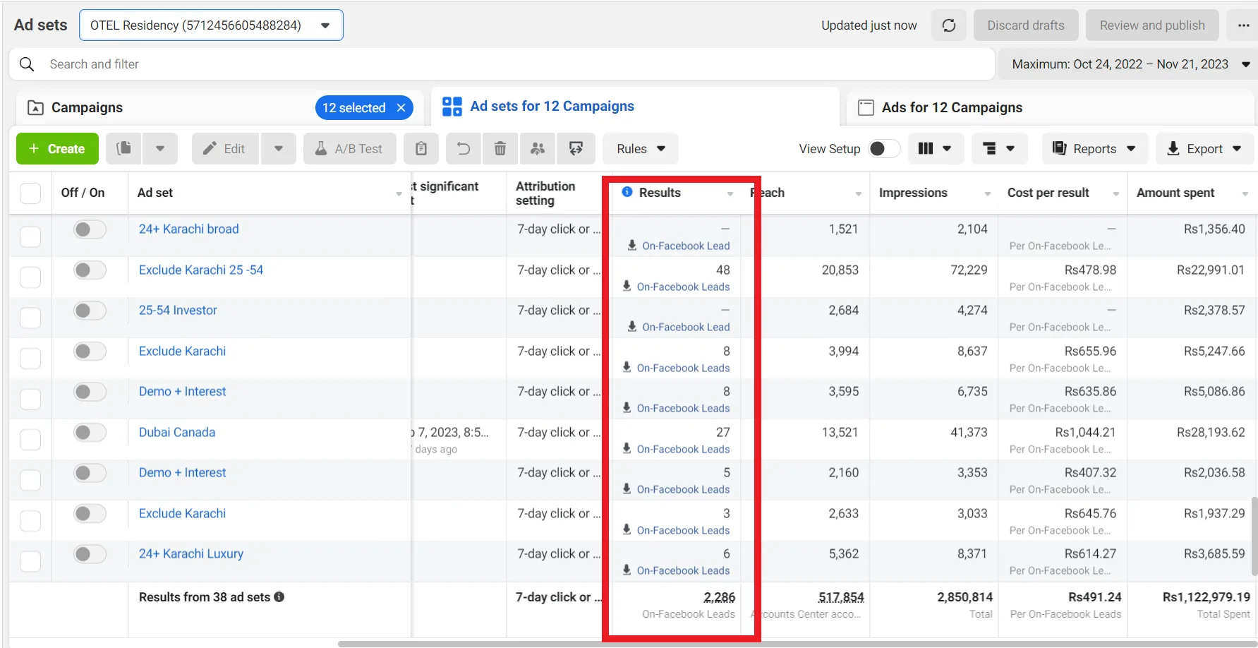
Task: Toggle the View Setup switch
Action: click(x=884, y=148)
